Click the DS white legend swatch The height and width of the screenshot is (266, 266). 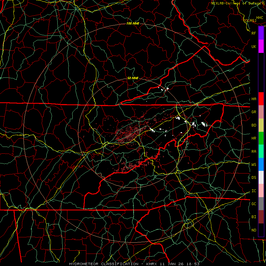tap(261, 177)
